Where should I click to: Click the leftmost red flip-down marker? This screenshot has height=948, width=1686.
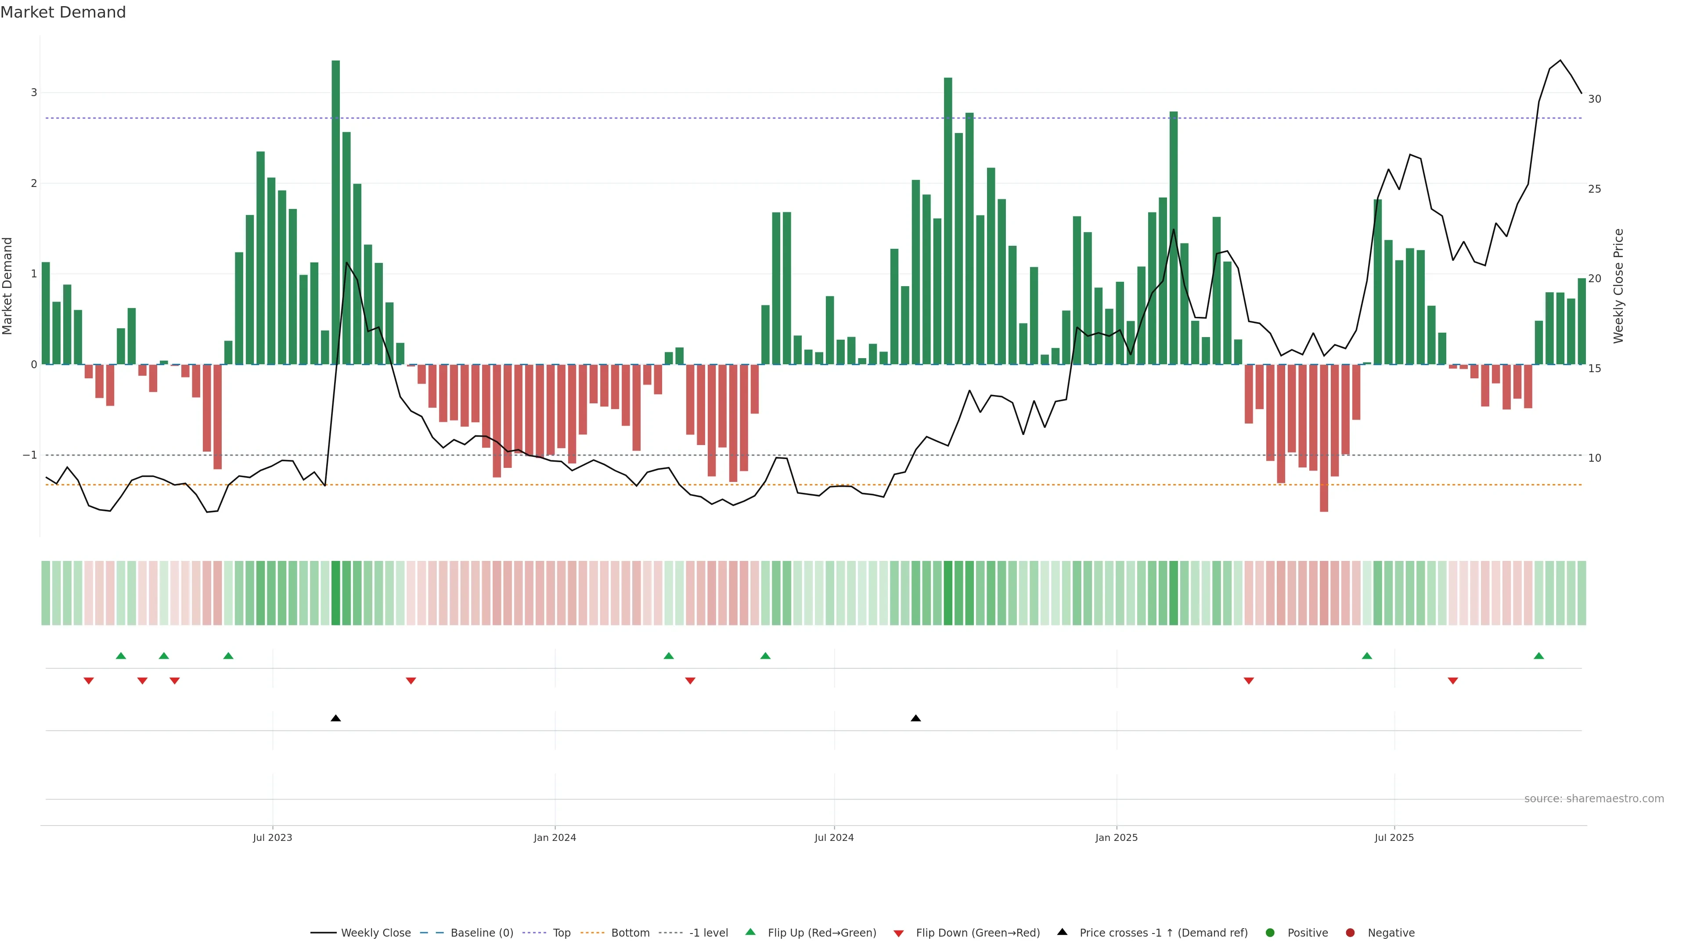click(89, 681)
